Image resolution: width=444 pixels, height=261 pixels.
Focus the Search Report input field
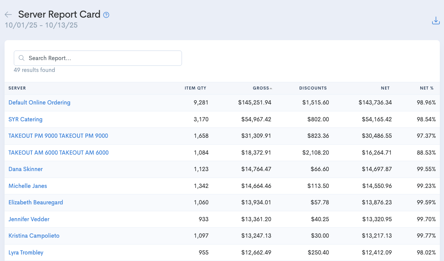click(x=102, y=58)
